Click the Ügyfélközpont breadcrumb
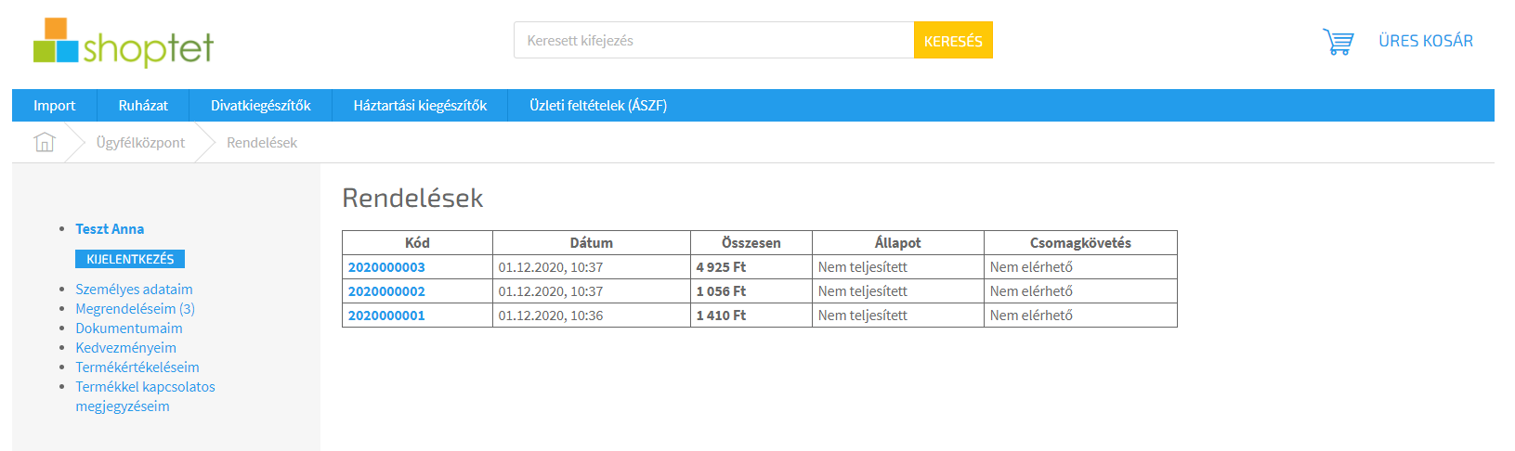 click(140, 142)
